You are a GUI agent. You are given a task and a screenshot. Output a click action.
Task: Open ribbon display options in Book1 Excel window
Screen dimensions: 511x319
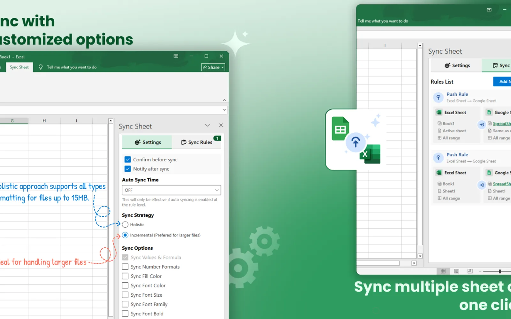176,56
